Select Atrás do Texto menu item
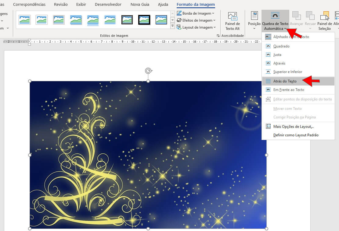The width and height of the screenshot is (339, 231). 298,81
